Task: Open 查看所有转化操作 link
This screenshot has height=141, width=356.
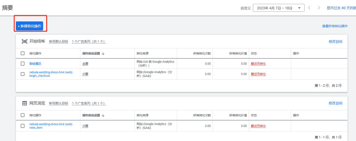Action: tap(335, 26)
